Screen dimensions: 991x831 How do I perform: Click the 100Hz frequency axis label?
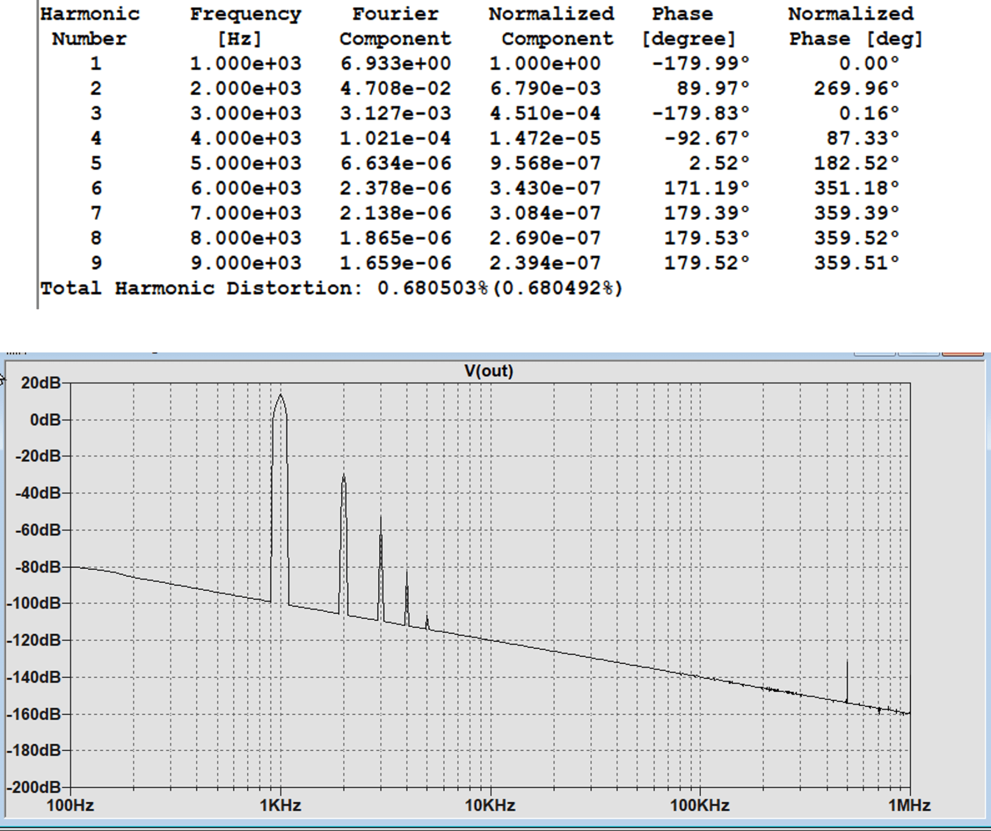click(70, 805)
